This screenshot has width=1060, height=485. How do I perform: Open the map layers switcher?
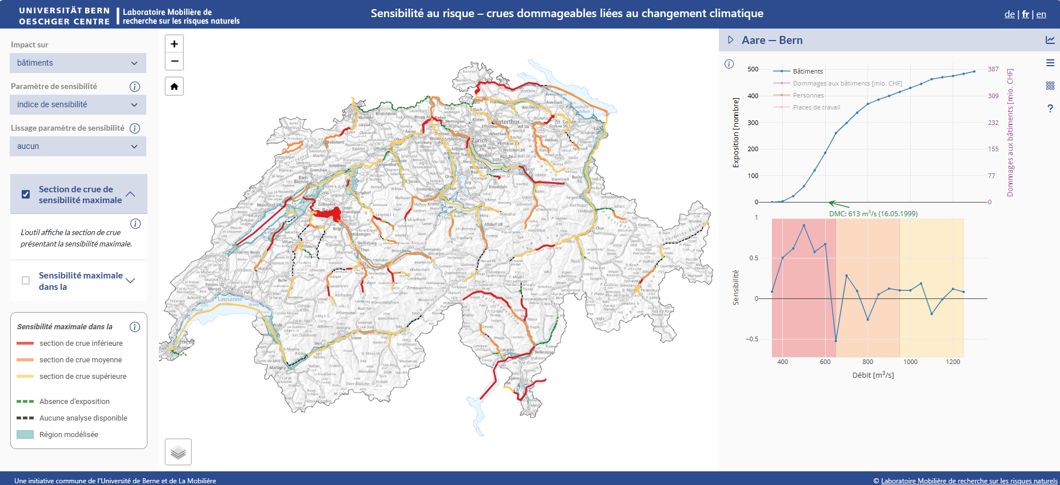tap(178, 452)
